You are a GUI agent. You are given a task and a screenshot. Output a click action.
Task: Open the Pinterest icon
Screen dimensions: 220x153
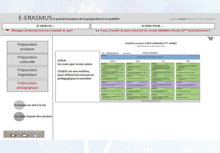[36, 135]
